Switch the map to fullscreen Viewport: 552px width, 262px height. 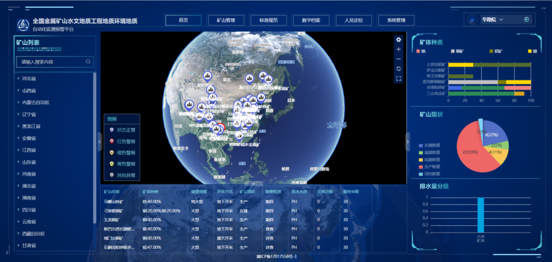399,79
